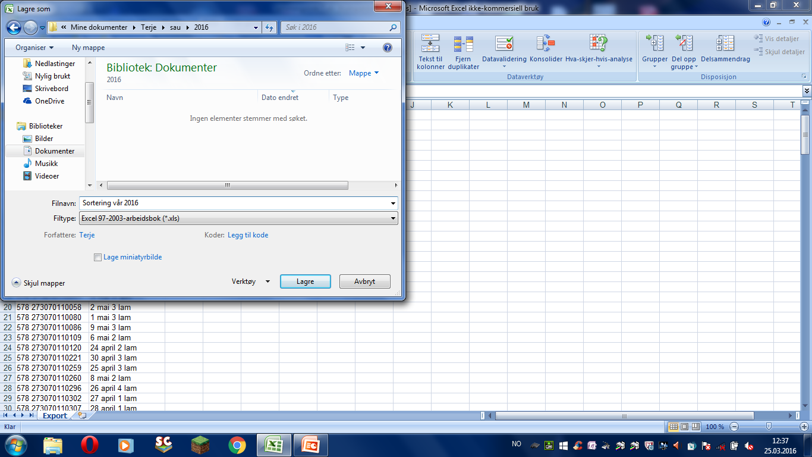812x457 pixels.
Task: Toggle the Lage miniatyrbilde checkbox
Action: click(x=98, y=258)
